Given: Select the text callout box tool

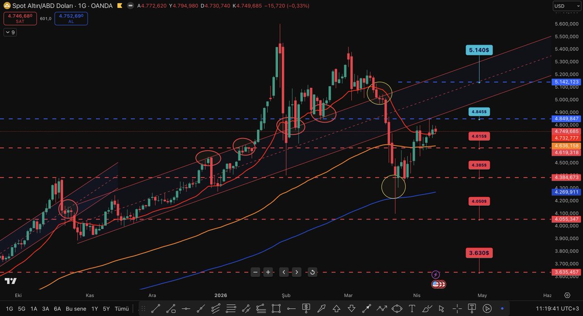Looking at the screenshot, I should (472, 308).
